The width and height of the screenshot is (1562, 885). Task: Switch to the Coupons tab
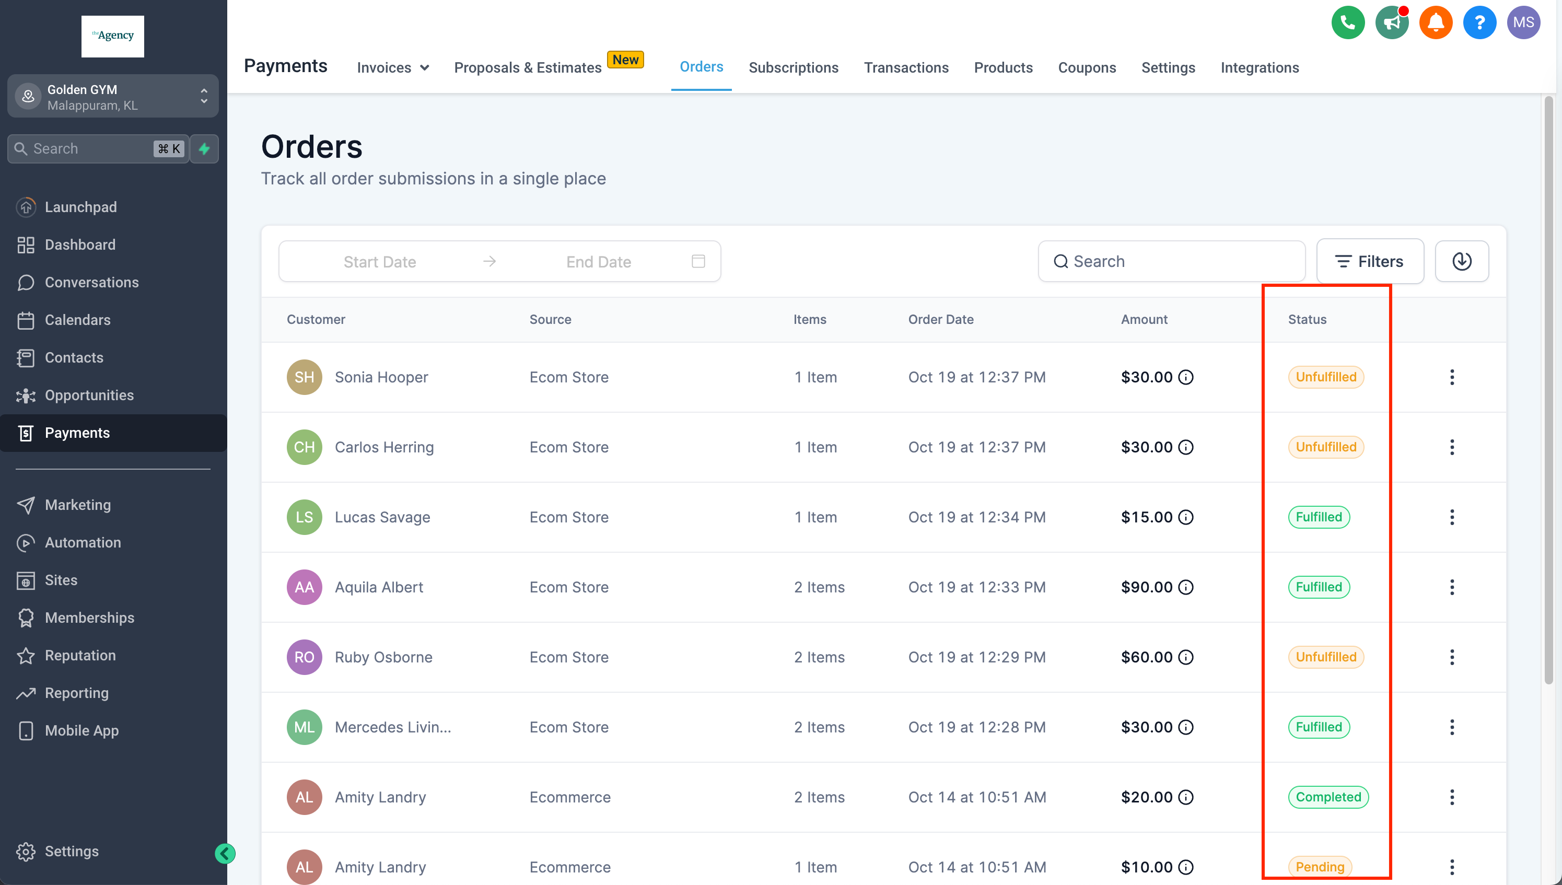1087,67
